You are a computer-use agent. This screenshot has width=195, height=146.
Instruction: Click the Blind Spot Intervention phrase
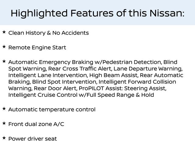(65, 82)
